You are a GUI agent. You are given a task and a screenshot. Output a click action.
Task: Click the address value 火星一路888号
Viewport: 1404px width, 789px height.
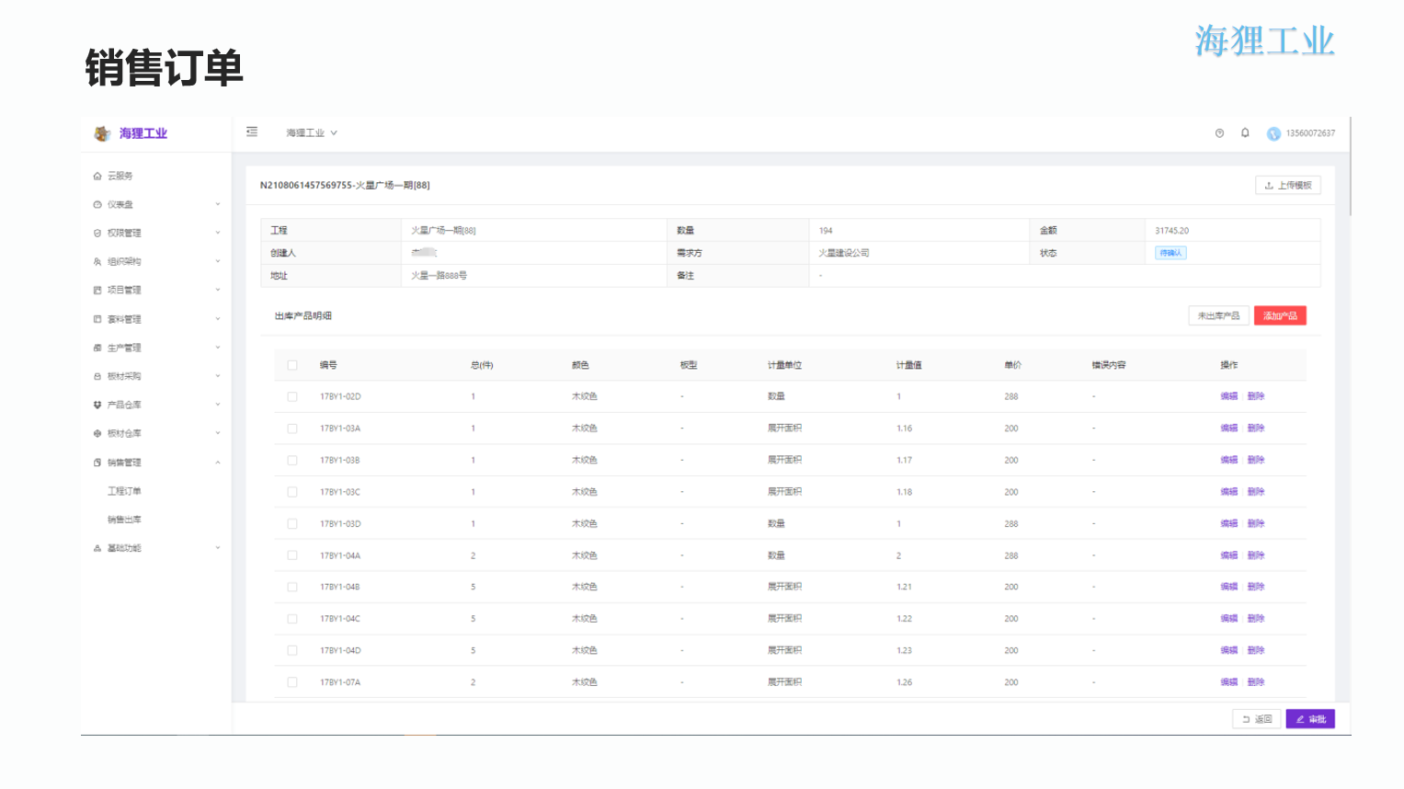pos(439,276)
